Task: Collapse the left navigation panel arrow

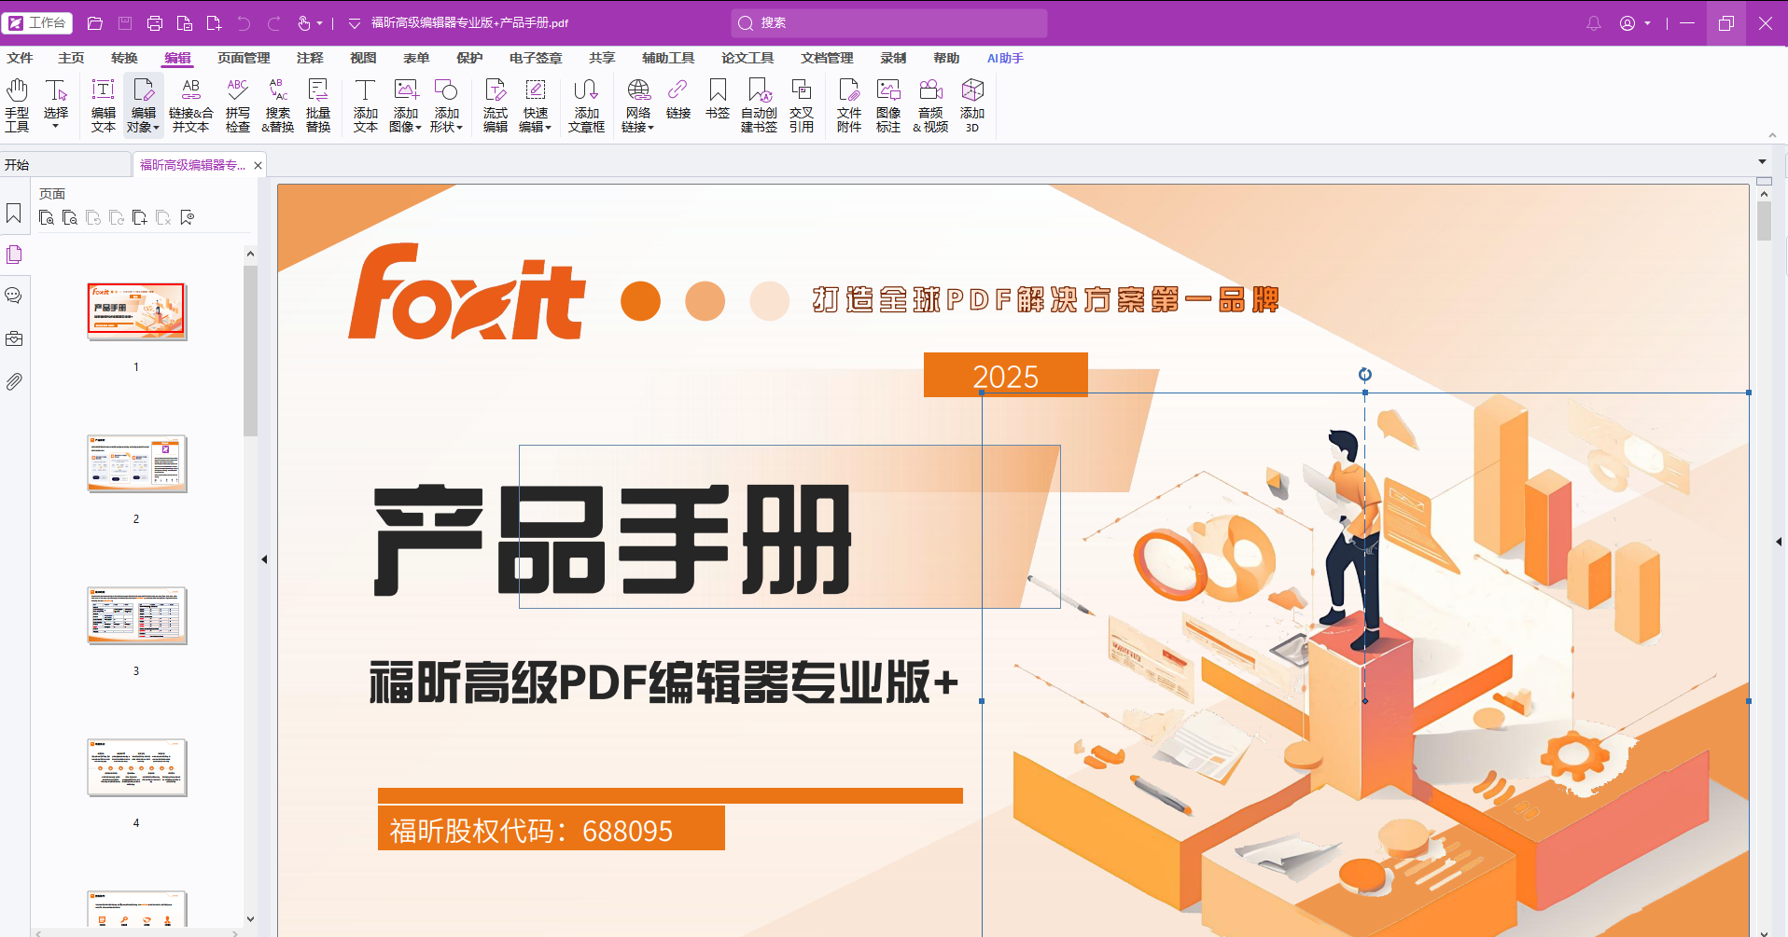Action: pyautogui.click(x=264, y=559)
